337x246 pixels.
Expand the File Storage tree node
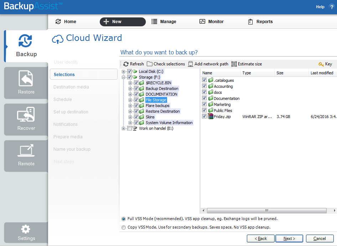[130, 100]
